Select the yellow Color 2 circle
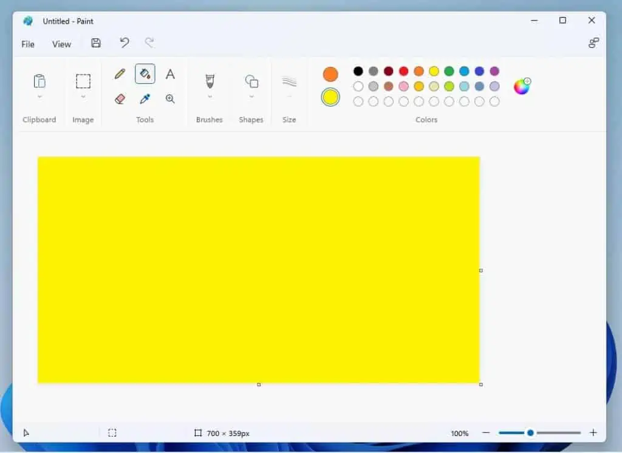622x453 pixels. [330, 97]
